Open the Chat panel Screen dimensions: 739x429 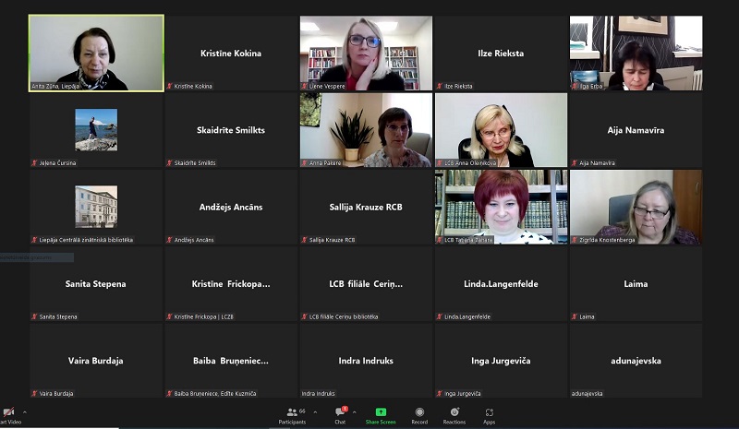click(x=340, y=416)
